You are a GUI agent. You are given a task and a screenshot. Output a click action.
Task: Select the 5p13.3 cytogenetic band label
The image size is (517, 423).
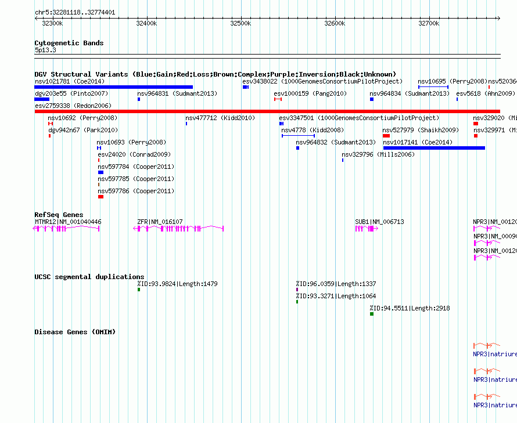point(45,50)
